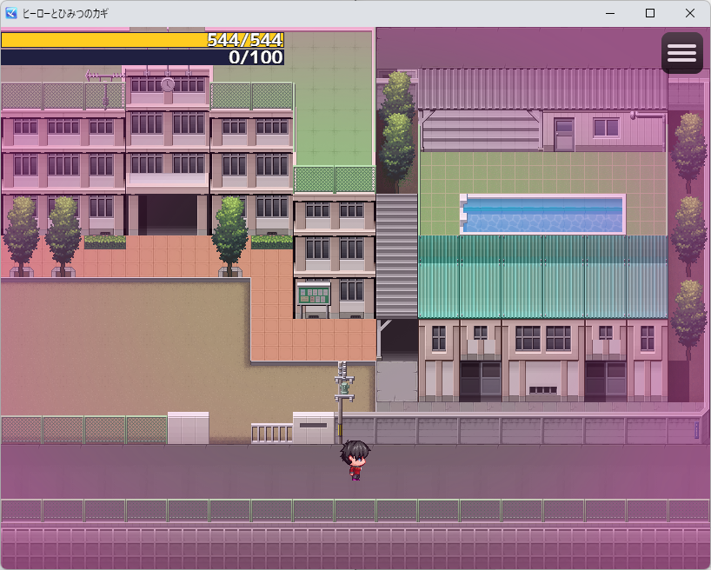The width and height of the screenshot is (711, 570).
Task: Click the window title ヒーローとひみつのカギ
Action: [x=65, y=14]
